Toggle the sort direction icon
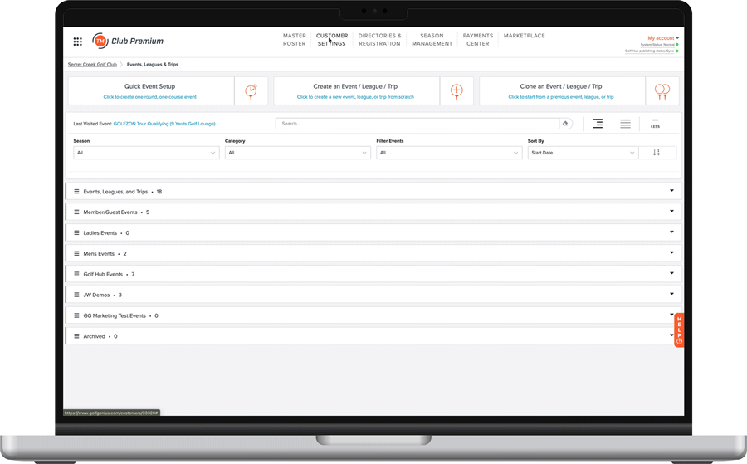 coord(657,153)
